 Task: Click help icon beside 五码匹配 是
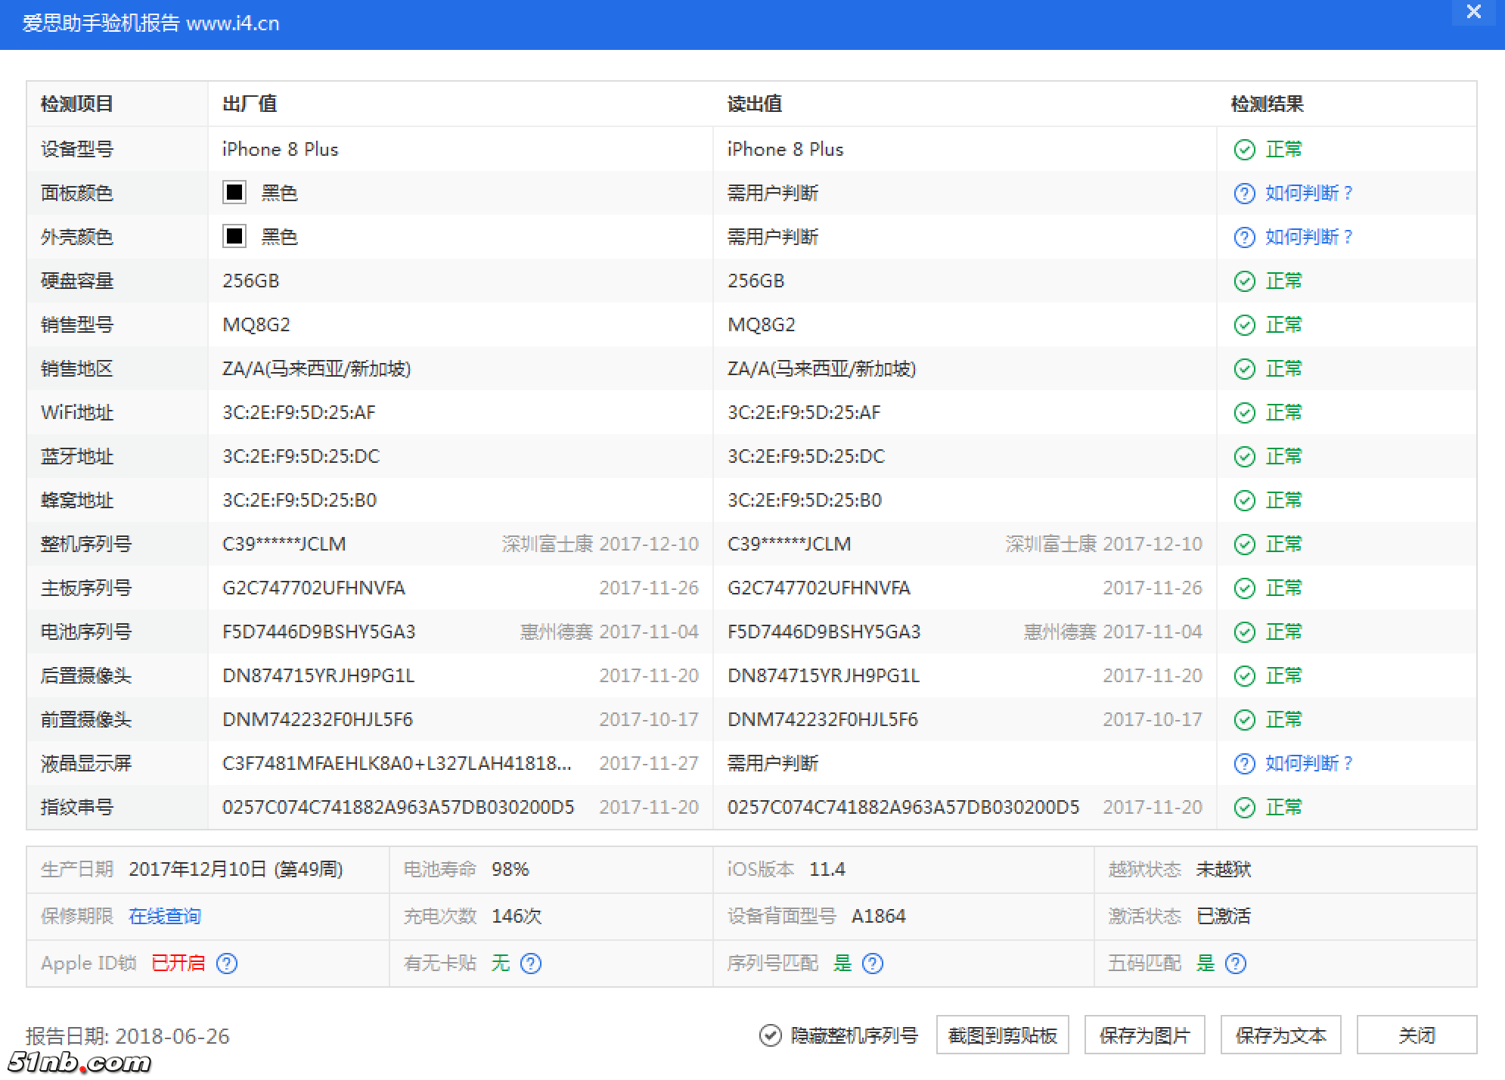(1236, 963)
